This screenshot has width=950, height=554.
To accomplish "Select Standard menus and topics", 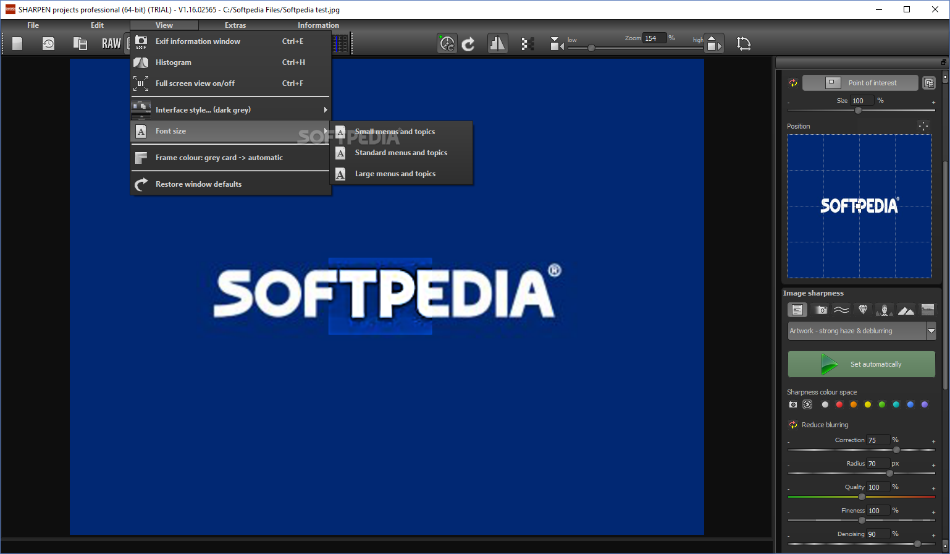I will [402, 153].
